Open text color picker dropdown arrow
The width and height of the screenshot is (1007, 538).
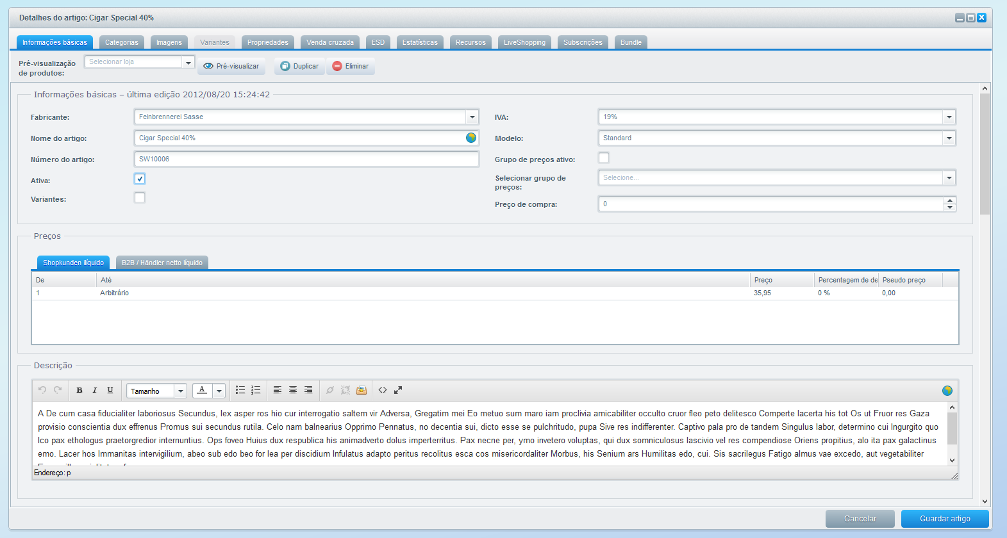219,391
